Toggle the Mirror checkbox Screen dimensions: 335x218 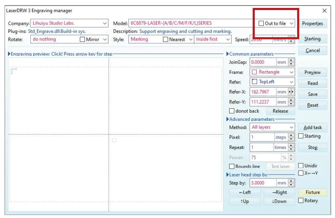pyautogui.click(x=82, y=39)
